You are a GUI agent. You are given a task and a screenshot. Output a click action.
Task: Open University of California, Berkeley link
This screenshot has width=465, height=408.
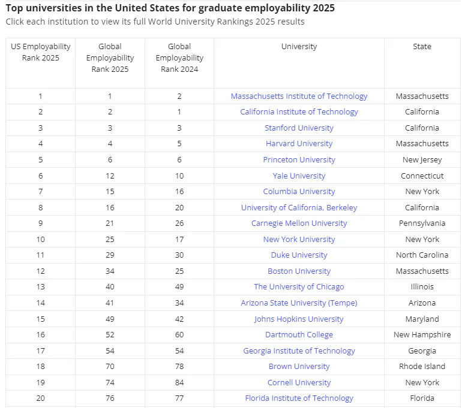[x=299, y=208]
